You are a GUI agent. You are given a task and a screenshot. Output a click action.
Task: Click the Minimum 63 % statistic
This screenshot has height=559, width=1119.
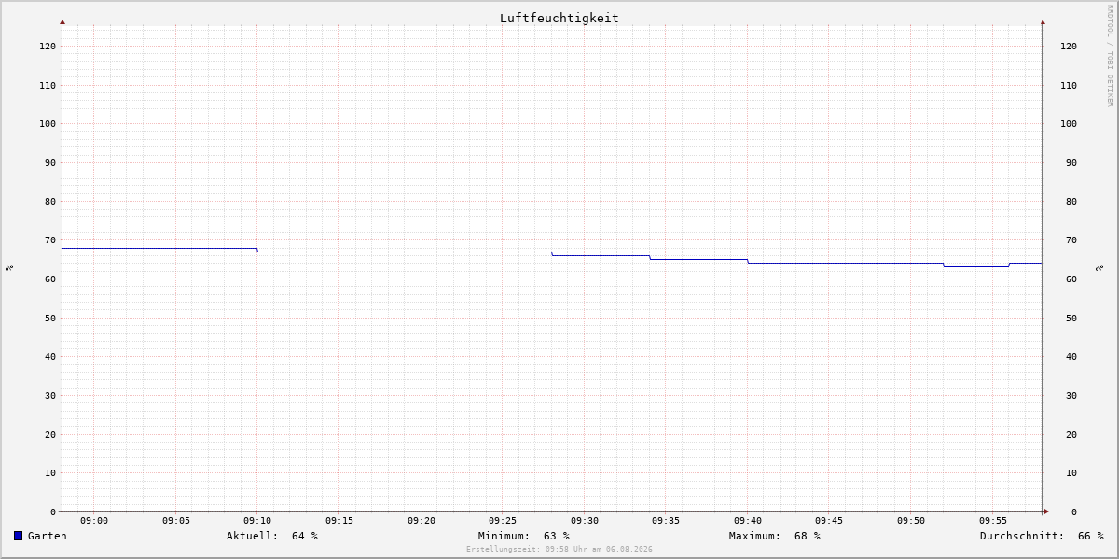524,536
